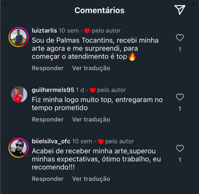
Task: Reply to luiztarlis's comment via Responder
Action: tap(48, 68)
